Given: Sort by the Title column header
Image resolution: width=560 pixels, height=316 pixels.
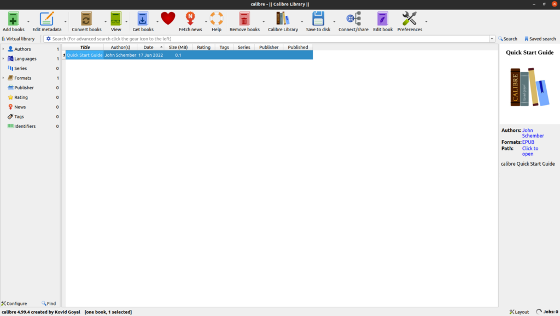Looking at the screenshot, I should 85,47.
